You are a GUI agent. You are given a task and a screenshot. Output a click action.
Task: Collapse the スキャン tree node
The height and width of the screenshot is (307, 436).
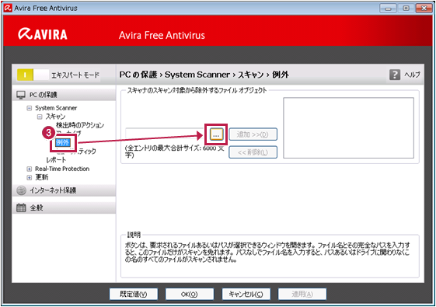(40, 117)
